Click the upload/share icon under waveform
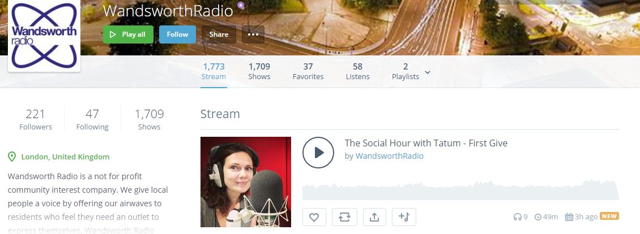 tap(374, 217)
